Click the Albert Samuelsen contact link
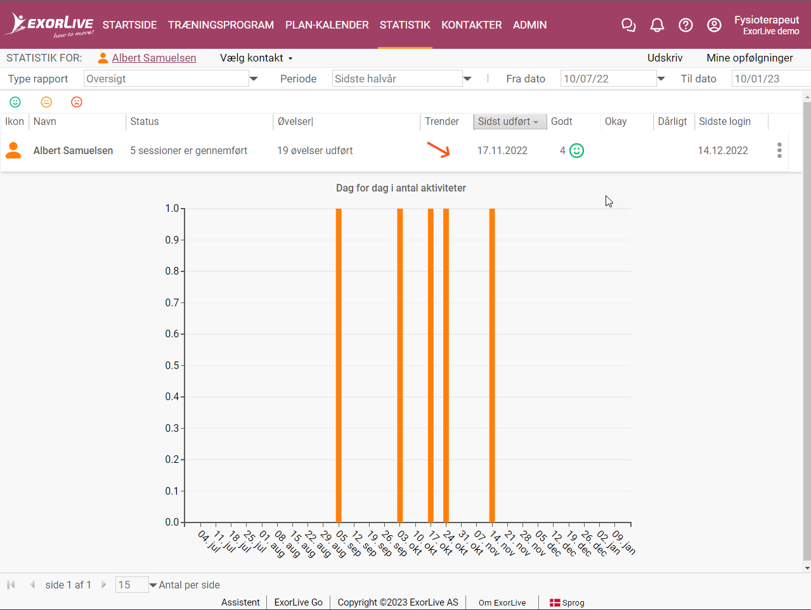This screenshot has height=610, width=811. [154, 58]
